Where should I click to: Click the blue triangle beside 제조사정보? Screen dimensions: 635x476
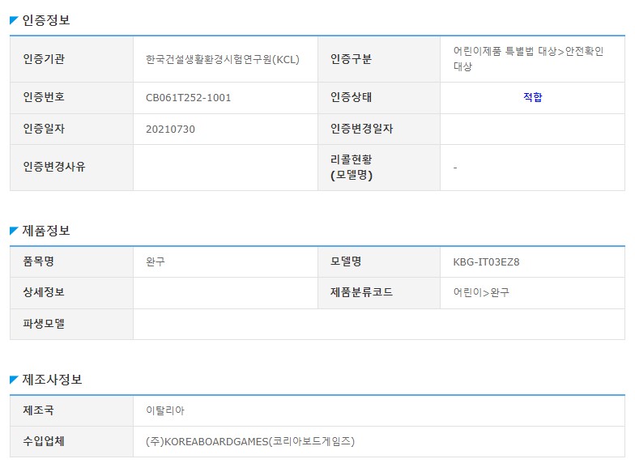[x=14, y=380]
